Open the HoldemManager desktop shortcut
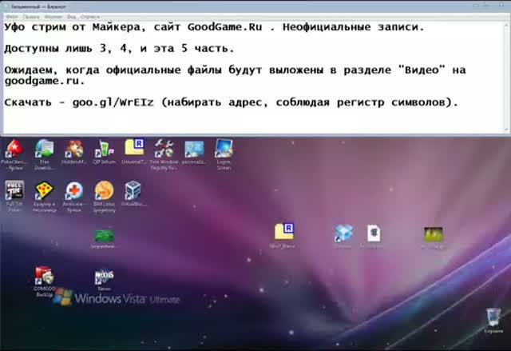 pyautogui.click(x=74, y=152)
